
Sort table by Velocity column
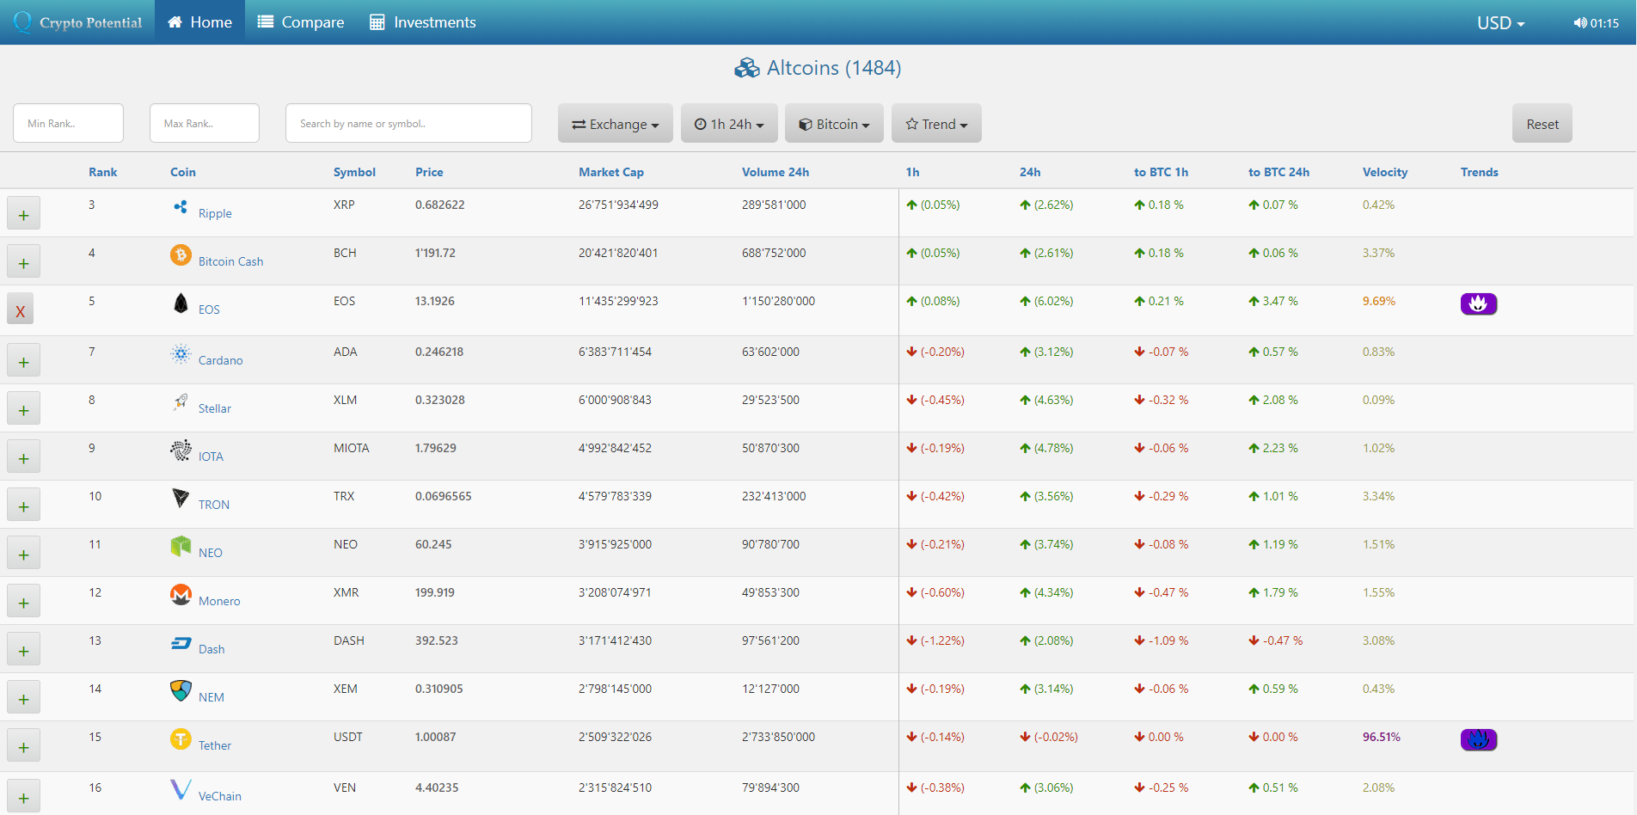[1385, 172]
